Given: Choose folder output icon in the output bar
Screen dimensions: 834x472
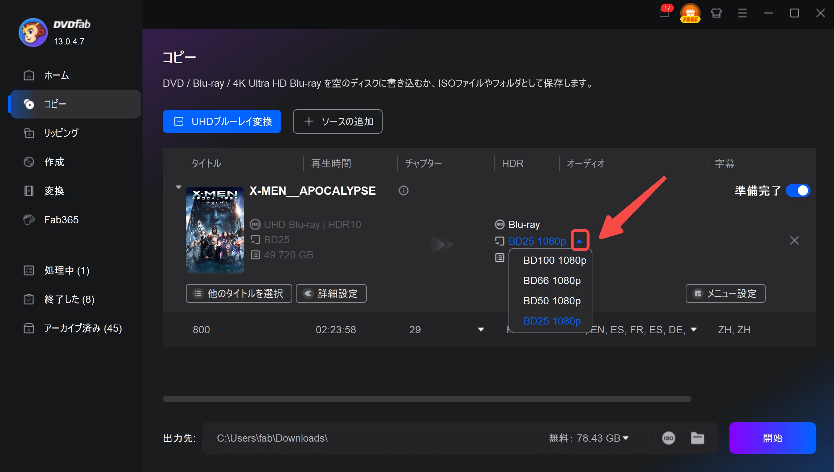Looking at the screenshot, I should (697, 438).
